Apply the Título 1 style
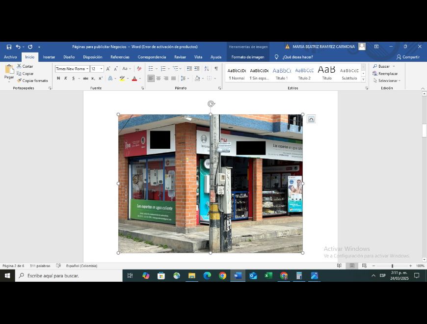The image size is (427, 324). coord(282,74)
